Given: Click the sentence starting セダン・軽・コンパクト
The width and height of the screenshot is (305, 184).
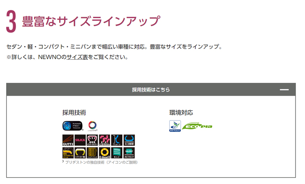Looking at the screenshot, I should tap(114, 47).
